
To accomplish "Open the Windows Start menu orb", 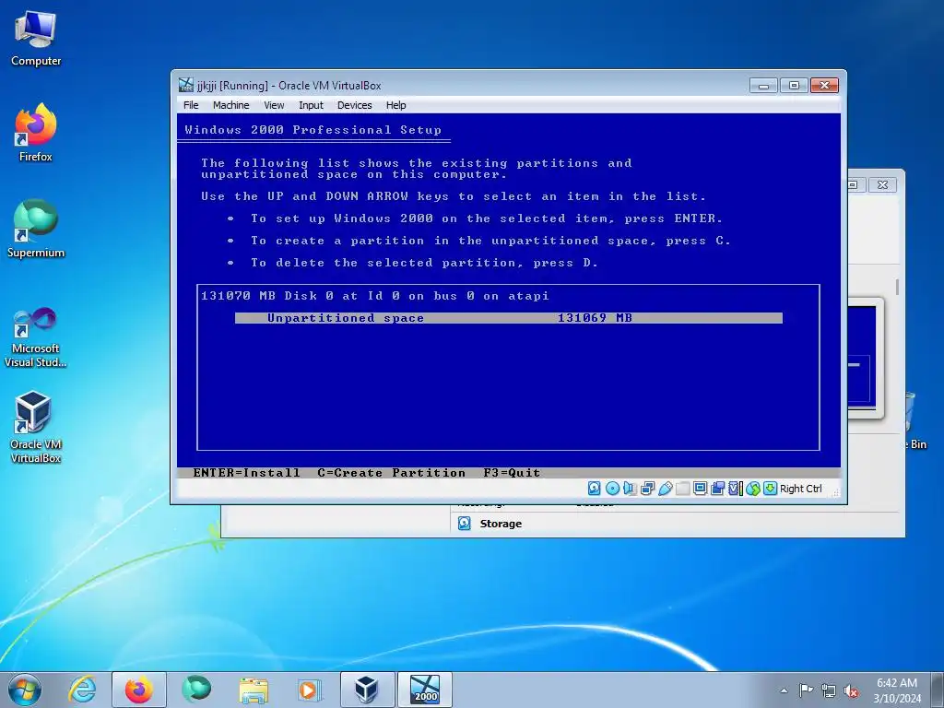I will click(x=24, y=690).
